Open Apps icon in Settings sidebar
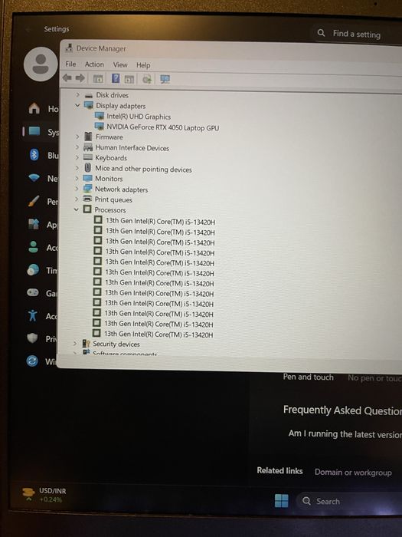 (34, 224)
